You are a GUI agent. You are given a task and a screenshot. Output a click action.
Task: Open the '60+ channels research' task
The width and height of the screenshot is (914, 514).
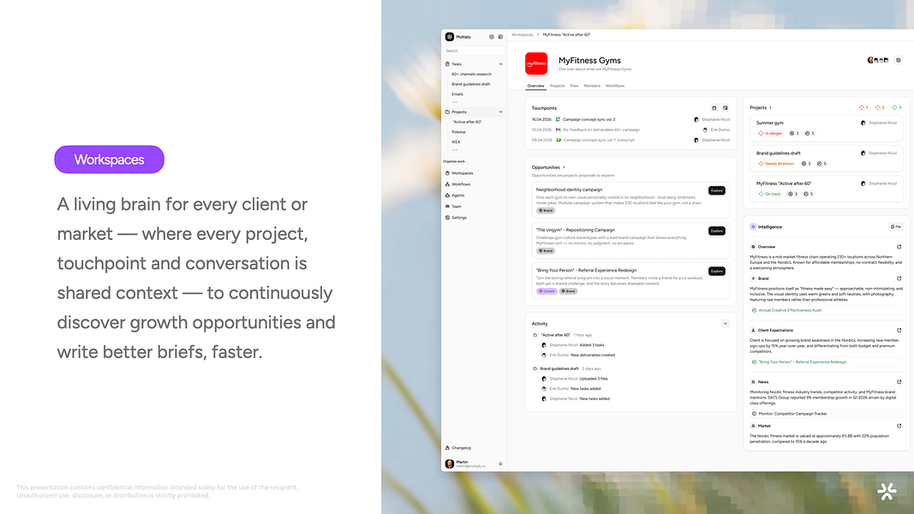(472, 74)
